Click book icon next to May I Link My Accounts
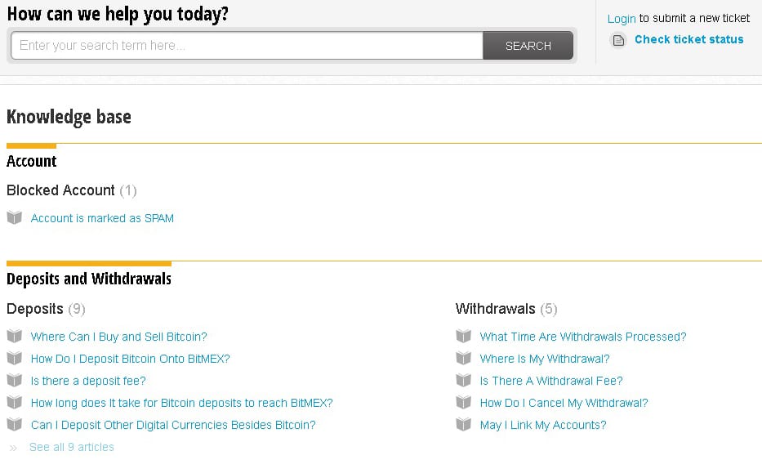 point(463,425)
